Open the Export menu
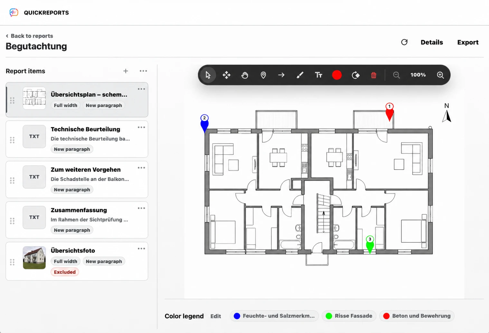 click(468, 42)
